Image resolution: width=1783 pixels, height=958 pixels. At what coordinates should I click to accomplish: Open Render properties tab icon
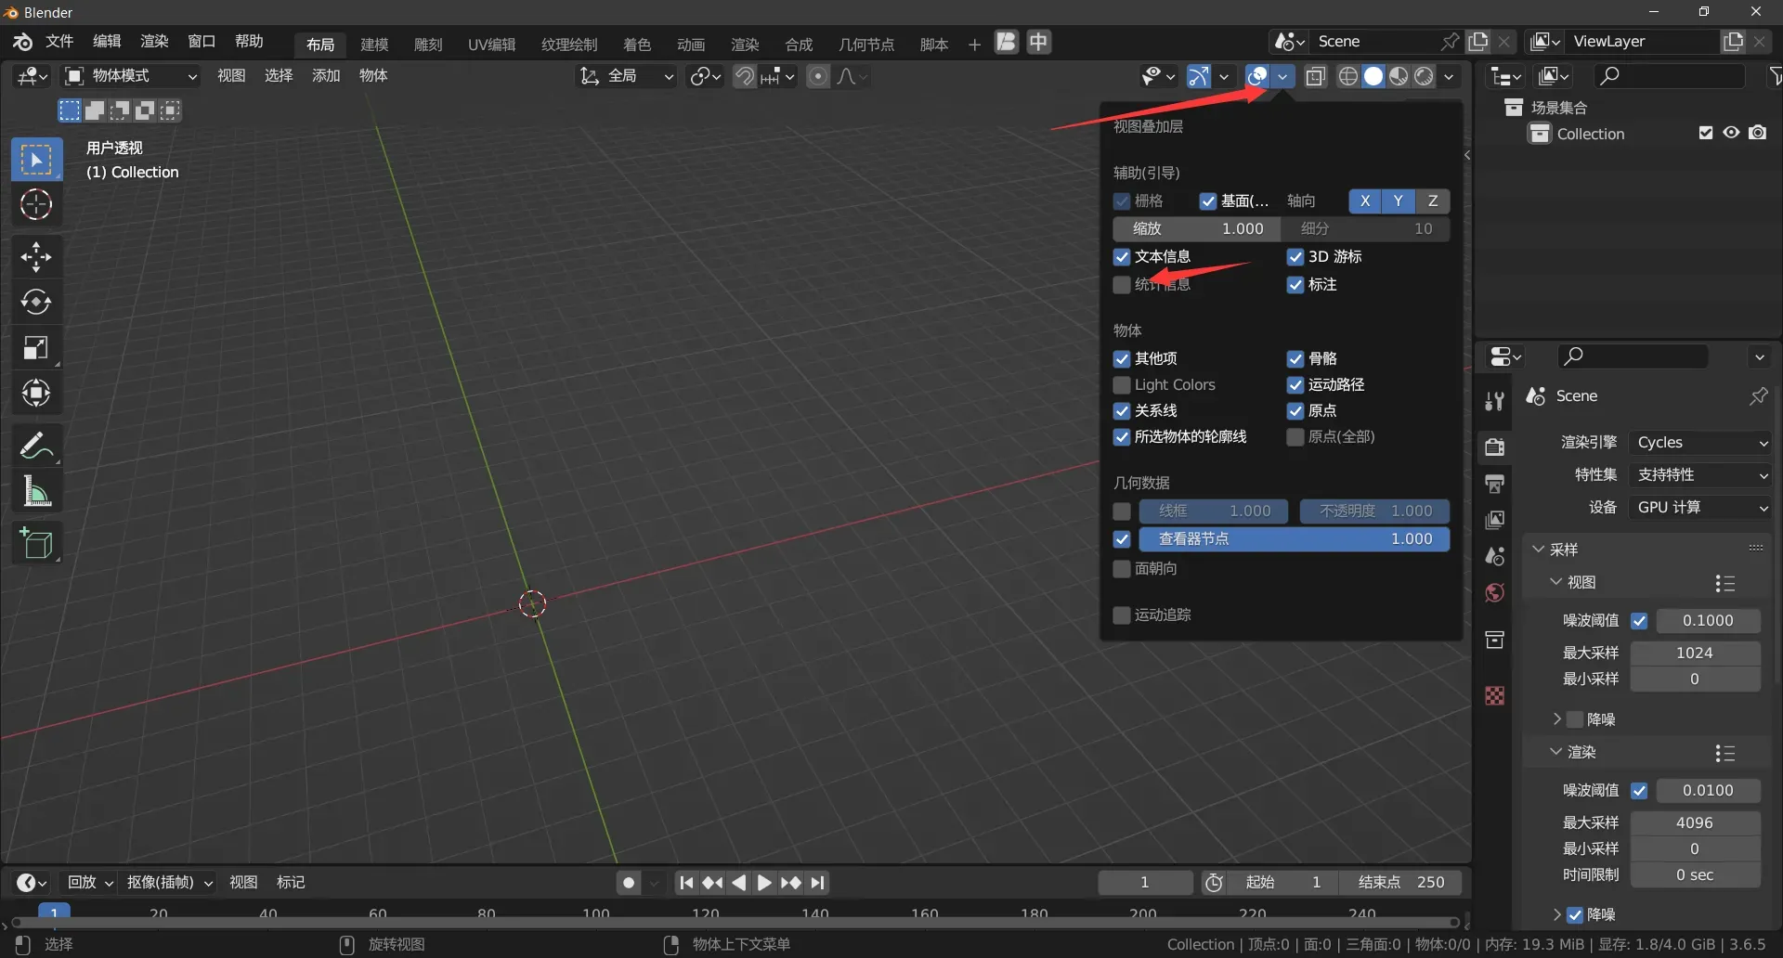pos(1494,447)
